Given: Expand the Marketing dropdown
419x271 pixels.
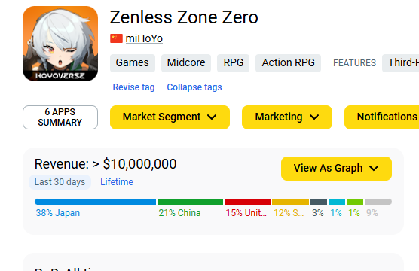Looking at the screenshot, I should [x=287, y=117].
